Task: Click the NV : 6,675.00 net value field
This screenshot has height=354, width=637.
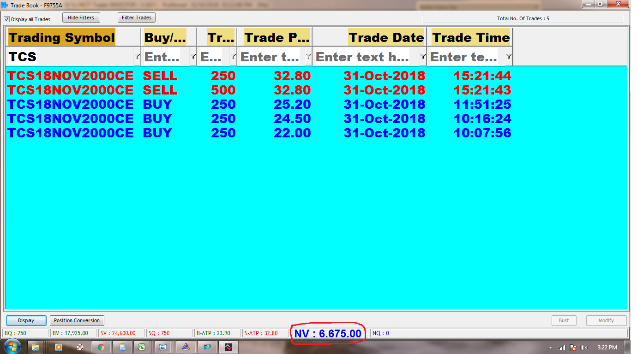Action: coord(328,333)
